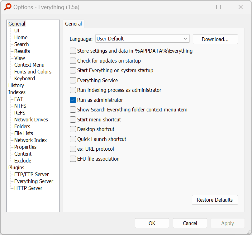Select the History category
Screen dimensions: 252x235
(16, 85)
